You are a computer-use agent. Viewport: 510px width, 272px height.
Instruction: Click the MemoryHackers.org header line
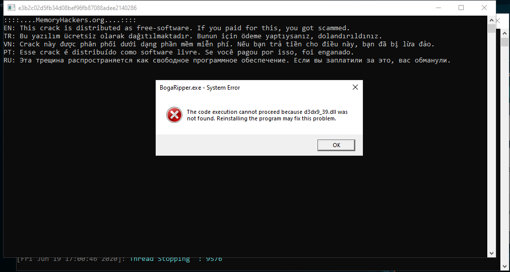point(70,20)
